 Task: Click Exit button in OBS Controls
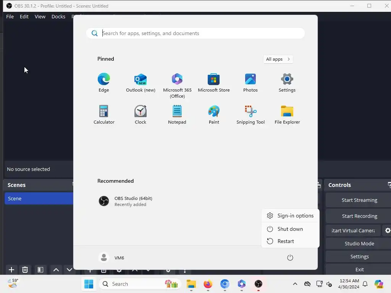[359, 269]
